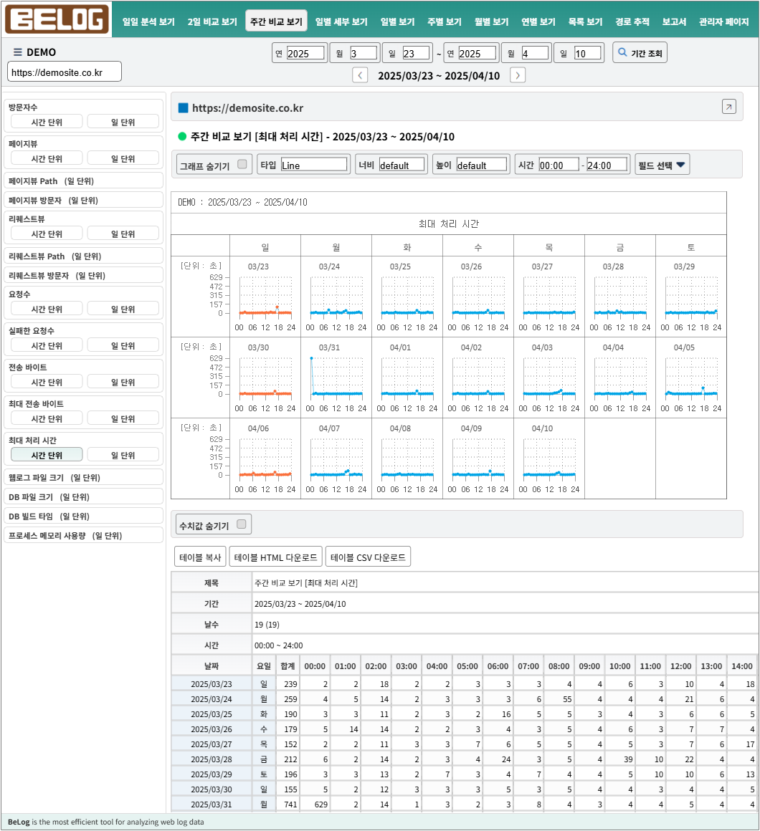Open 페이지뷰 Path (일 단위)
Viewport: 760px width, 831px height.
[83, 181]
